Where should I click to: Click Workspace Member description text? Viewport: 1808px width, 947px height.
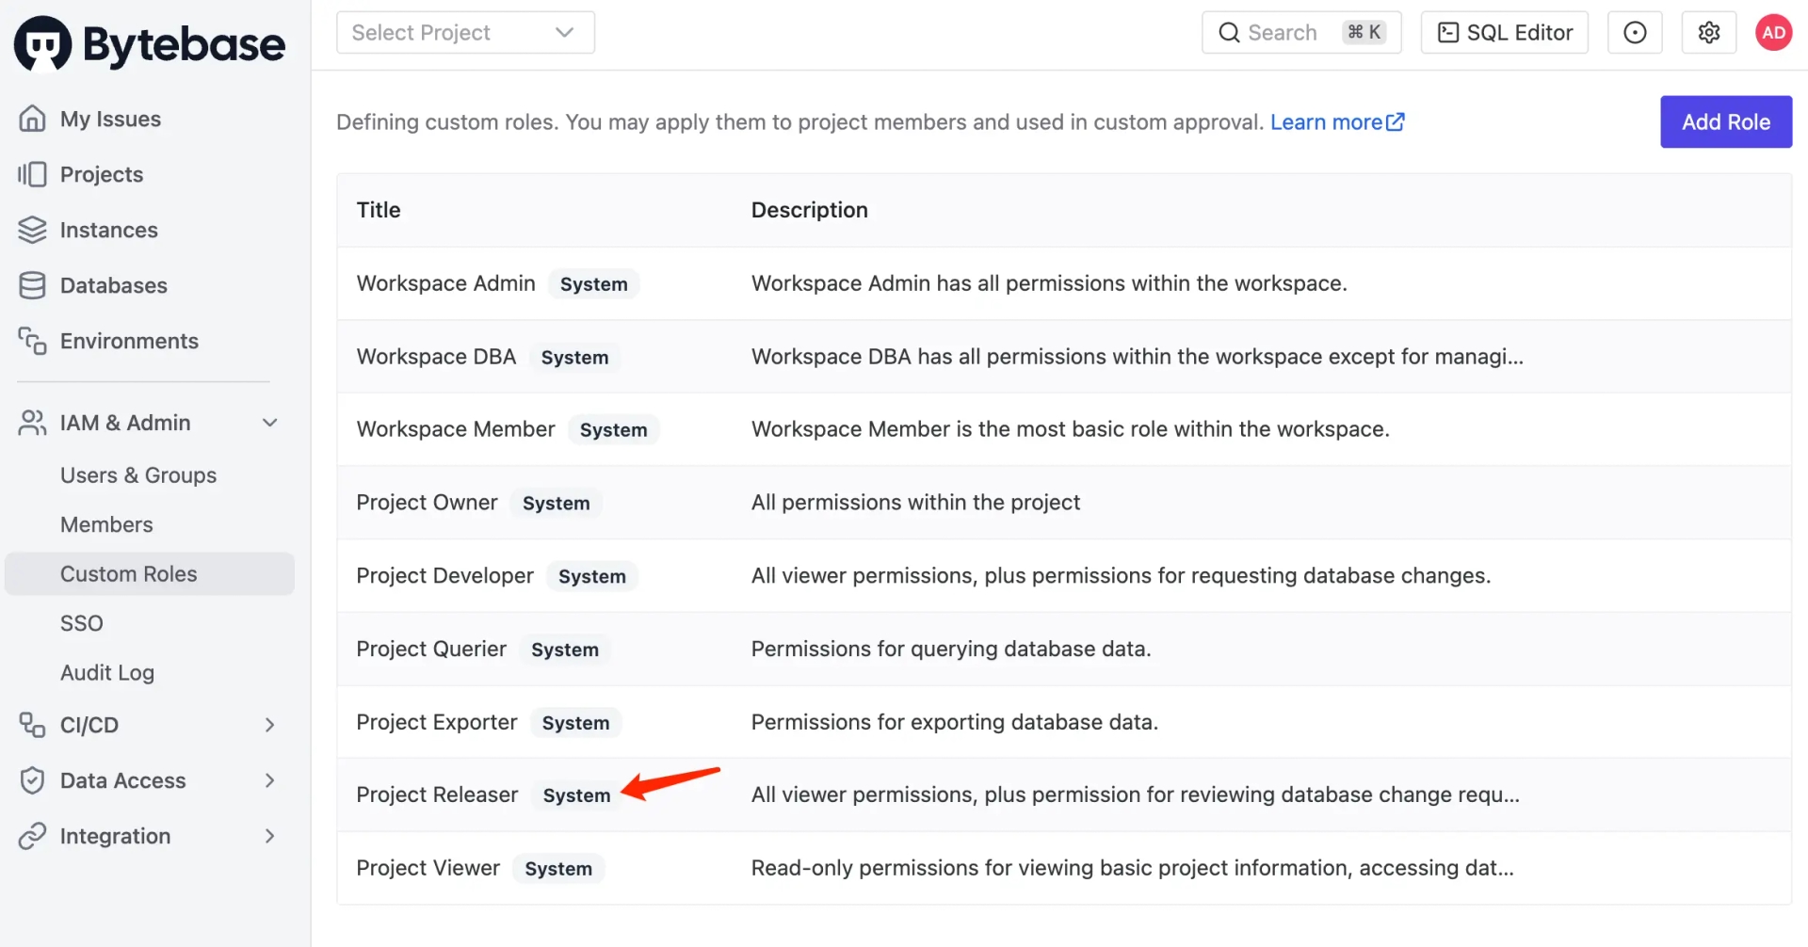[1070, 429]
